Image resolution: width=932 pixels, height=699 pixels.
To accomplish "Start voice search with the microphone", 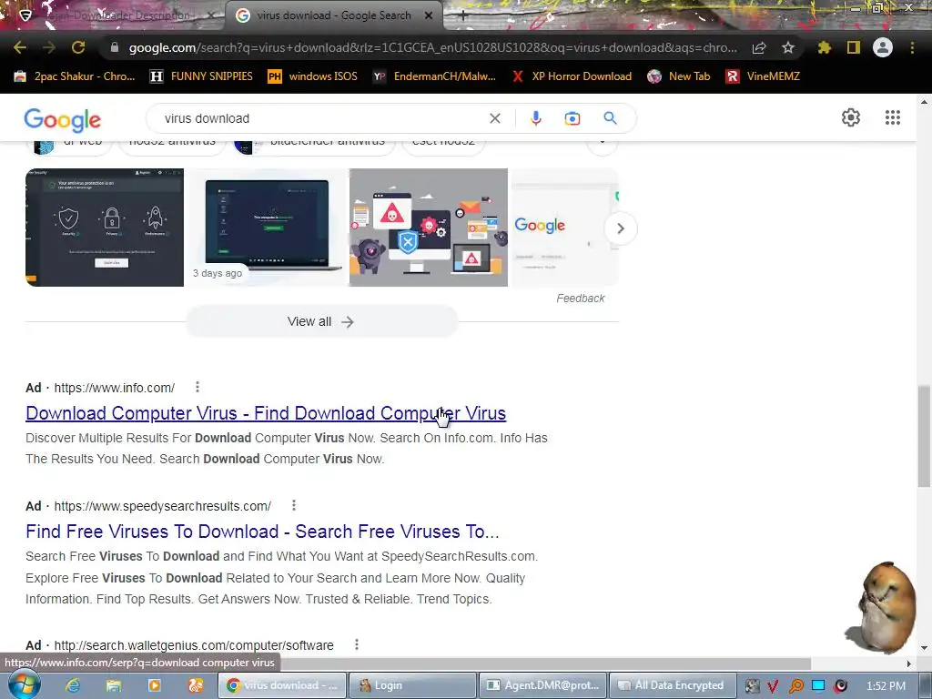I will point(536,118).
